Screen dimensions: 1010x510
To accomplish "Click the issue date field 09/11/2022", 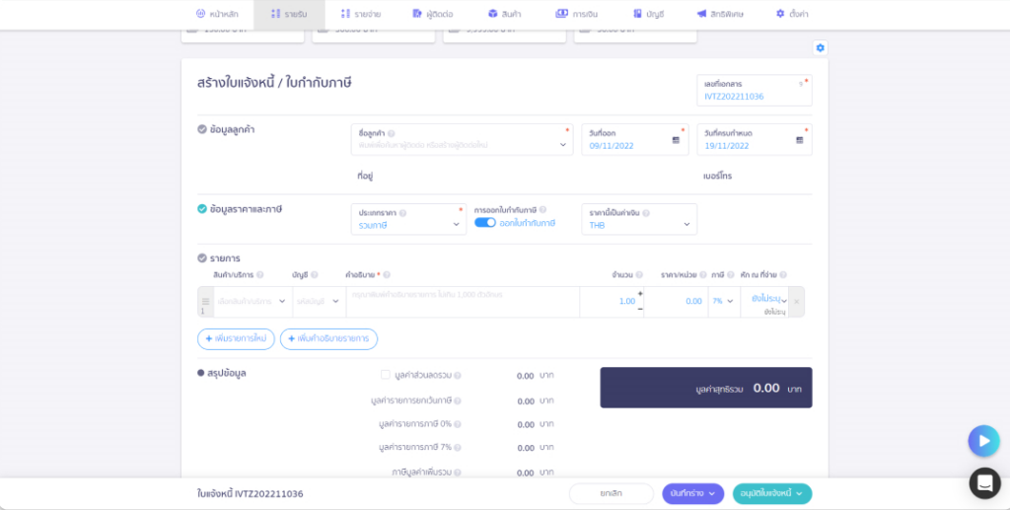I will [x=635, y=140].
